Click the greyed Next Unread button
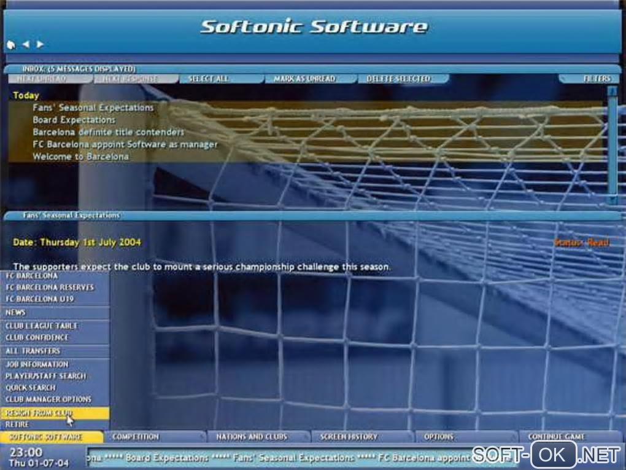Image resolution: width=626 pixels, height=470 pixels. coord(50,79)
